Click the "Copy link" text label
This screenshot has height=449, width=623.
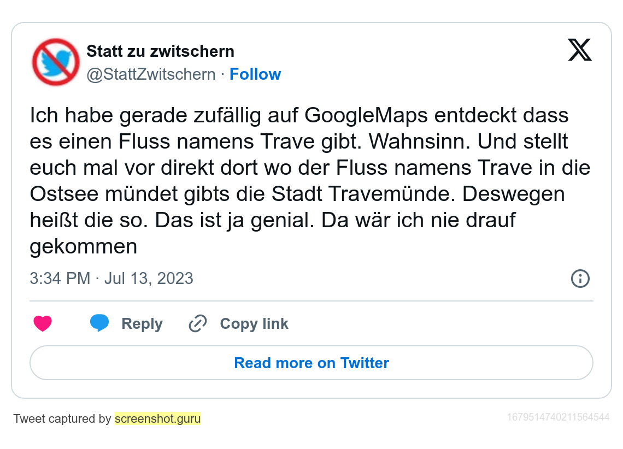click(254, 324)
